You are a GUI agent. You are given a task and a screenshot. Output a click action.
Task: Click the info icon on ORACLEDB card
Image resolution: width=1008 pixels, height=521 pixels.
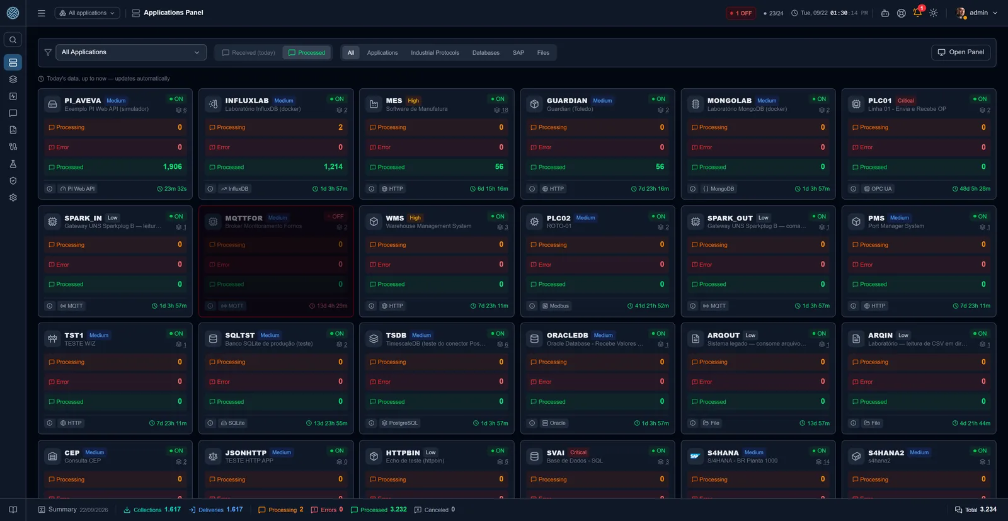[x=532, y=423]
